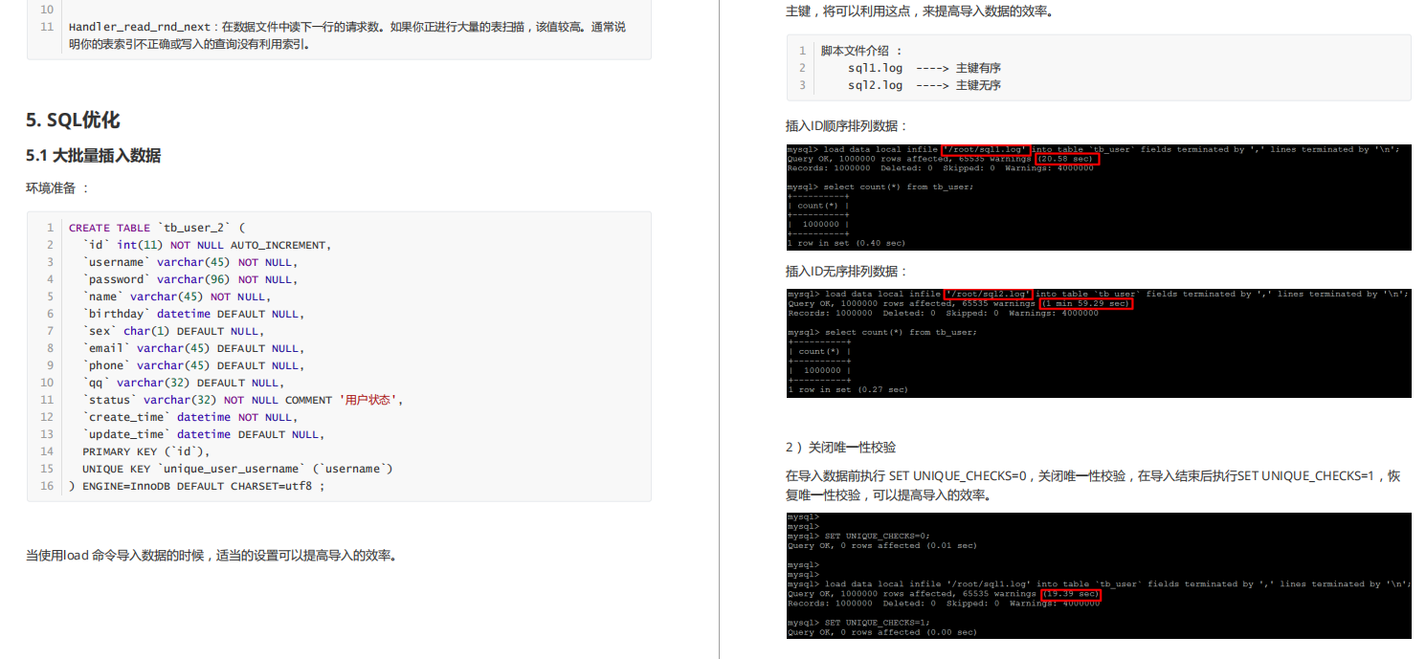Click the caption "插入ID无序排列数据:"
The width and height of the screenshot is (1426, 659).
pyautogui.click(x=847, y=272)
